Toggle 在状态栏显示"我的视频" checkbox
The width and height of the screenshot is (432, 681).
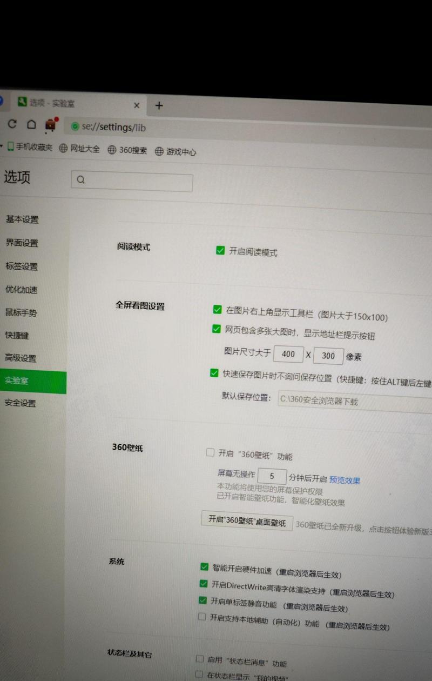pyautogui.click(x=199, y=675)
